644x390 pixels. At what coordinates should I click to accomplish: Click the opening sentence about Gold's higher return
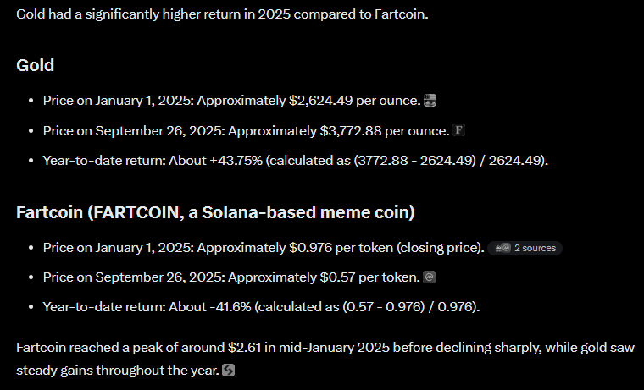tap(222, 14)
